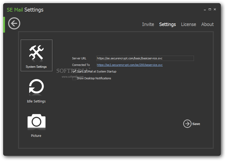Maximize the SE Mail Settings window
This screenshot has height=161, width=226.
210,9
